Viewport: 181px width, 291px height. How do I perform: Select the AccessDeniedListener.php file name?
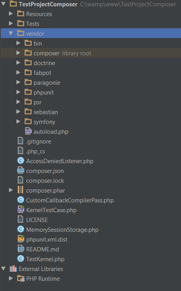59,161
